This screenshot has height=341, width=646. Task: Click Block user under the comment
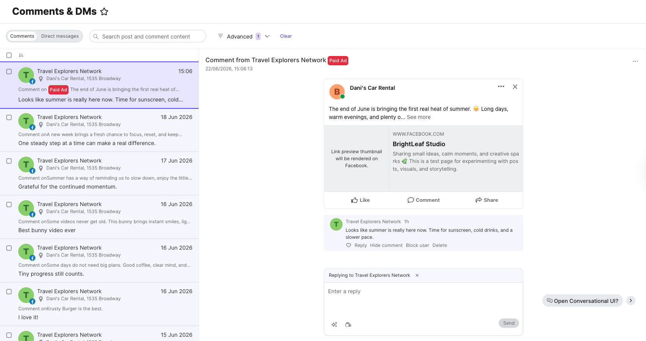(x=417, y=245)
